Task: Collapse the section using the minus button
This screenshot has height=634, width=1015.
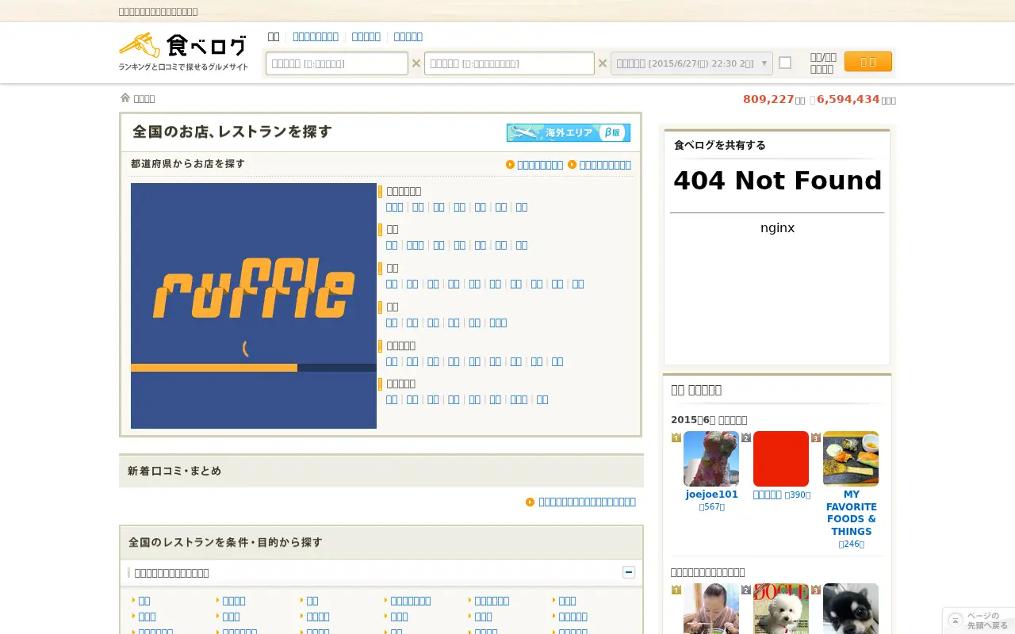Action: [x=629, y=572]
